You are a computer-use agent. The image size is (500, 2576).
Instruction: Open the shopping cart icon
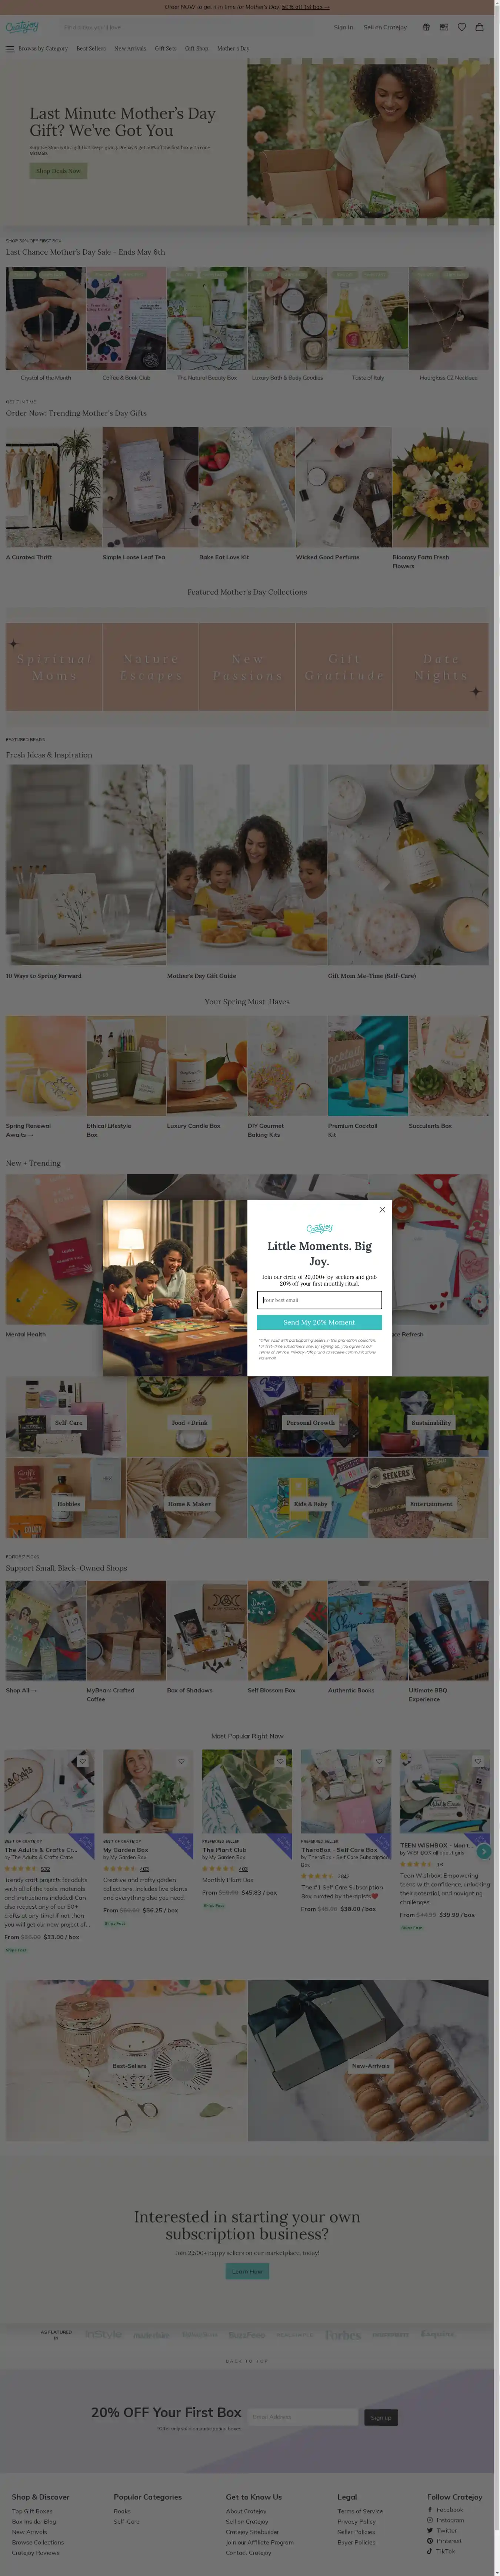(479, 27)
